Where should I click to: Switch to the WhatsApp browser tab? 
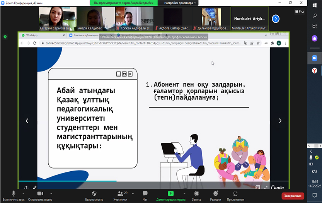39,35
